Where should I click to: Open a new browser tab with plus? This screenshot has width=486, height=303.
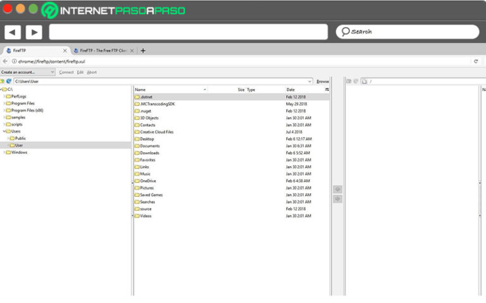tap(143, 50)
